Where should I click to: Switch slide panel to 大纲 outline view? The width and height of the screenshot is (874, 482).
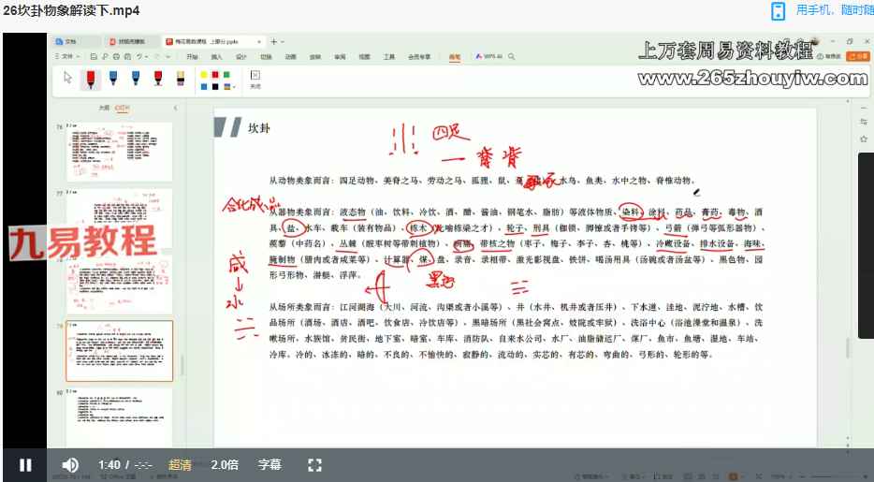click(x=104, y=109)
